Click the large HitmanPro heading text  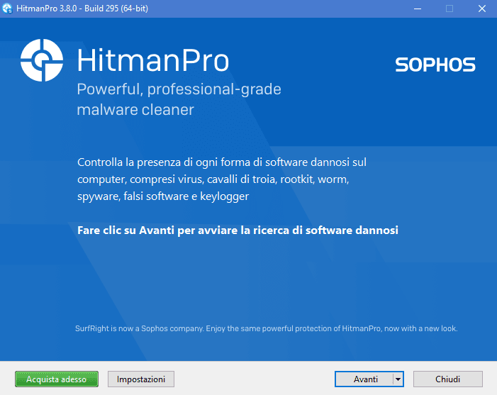[152, 61]
